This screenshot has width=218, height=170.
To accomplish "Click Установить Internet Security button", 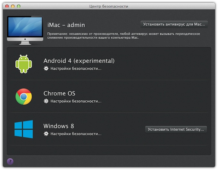I will point(176,129).
